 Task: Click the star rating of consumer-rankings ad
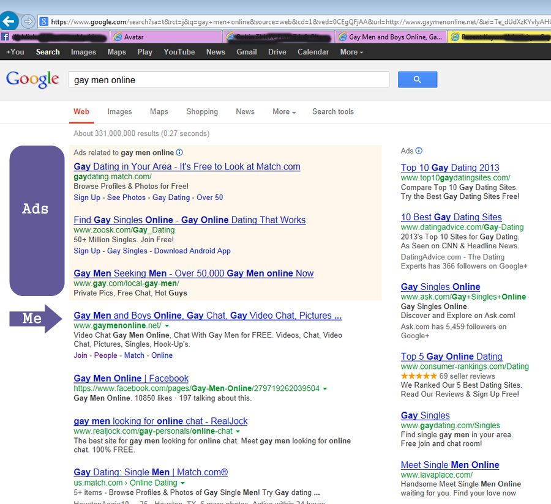click(419, 376)
